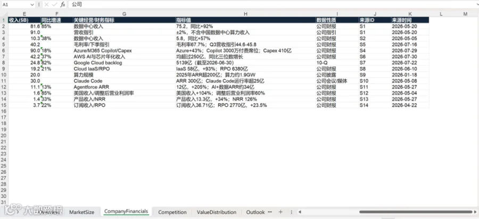Screen dimensions: 479x219
Task: Go to the ValueDistribution sheet tab
Action: point(216,212)
